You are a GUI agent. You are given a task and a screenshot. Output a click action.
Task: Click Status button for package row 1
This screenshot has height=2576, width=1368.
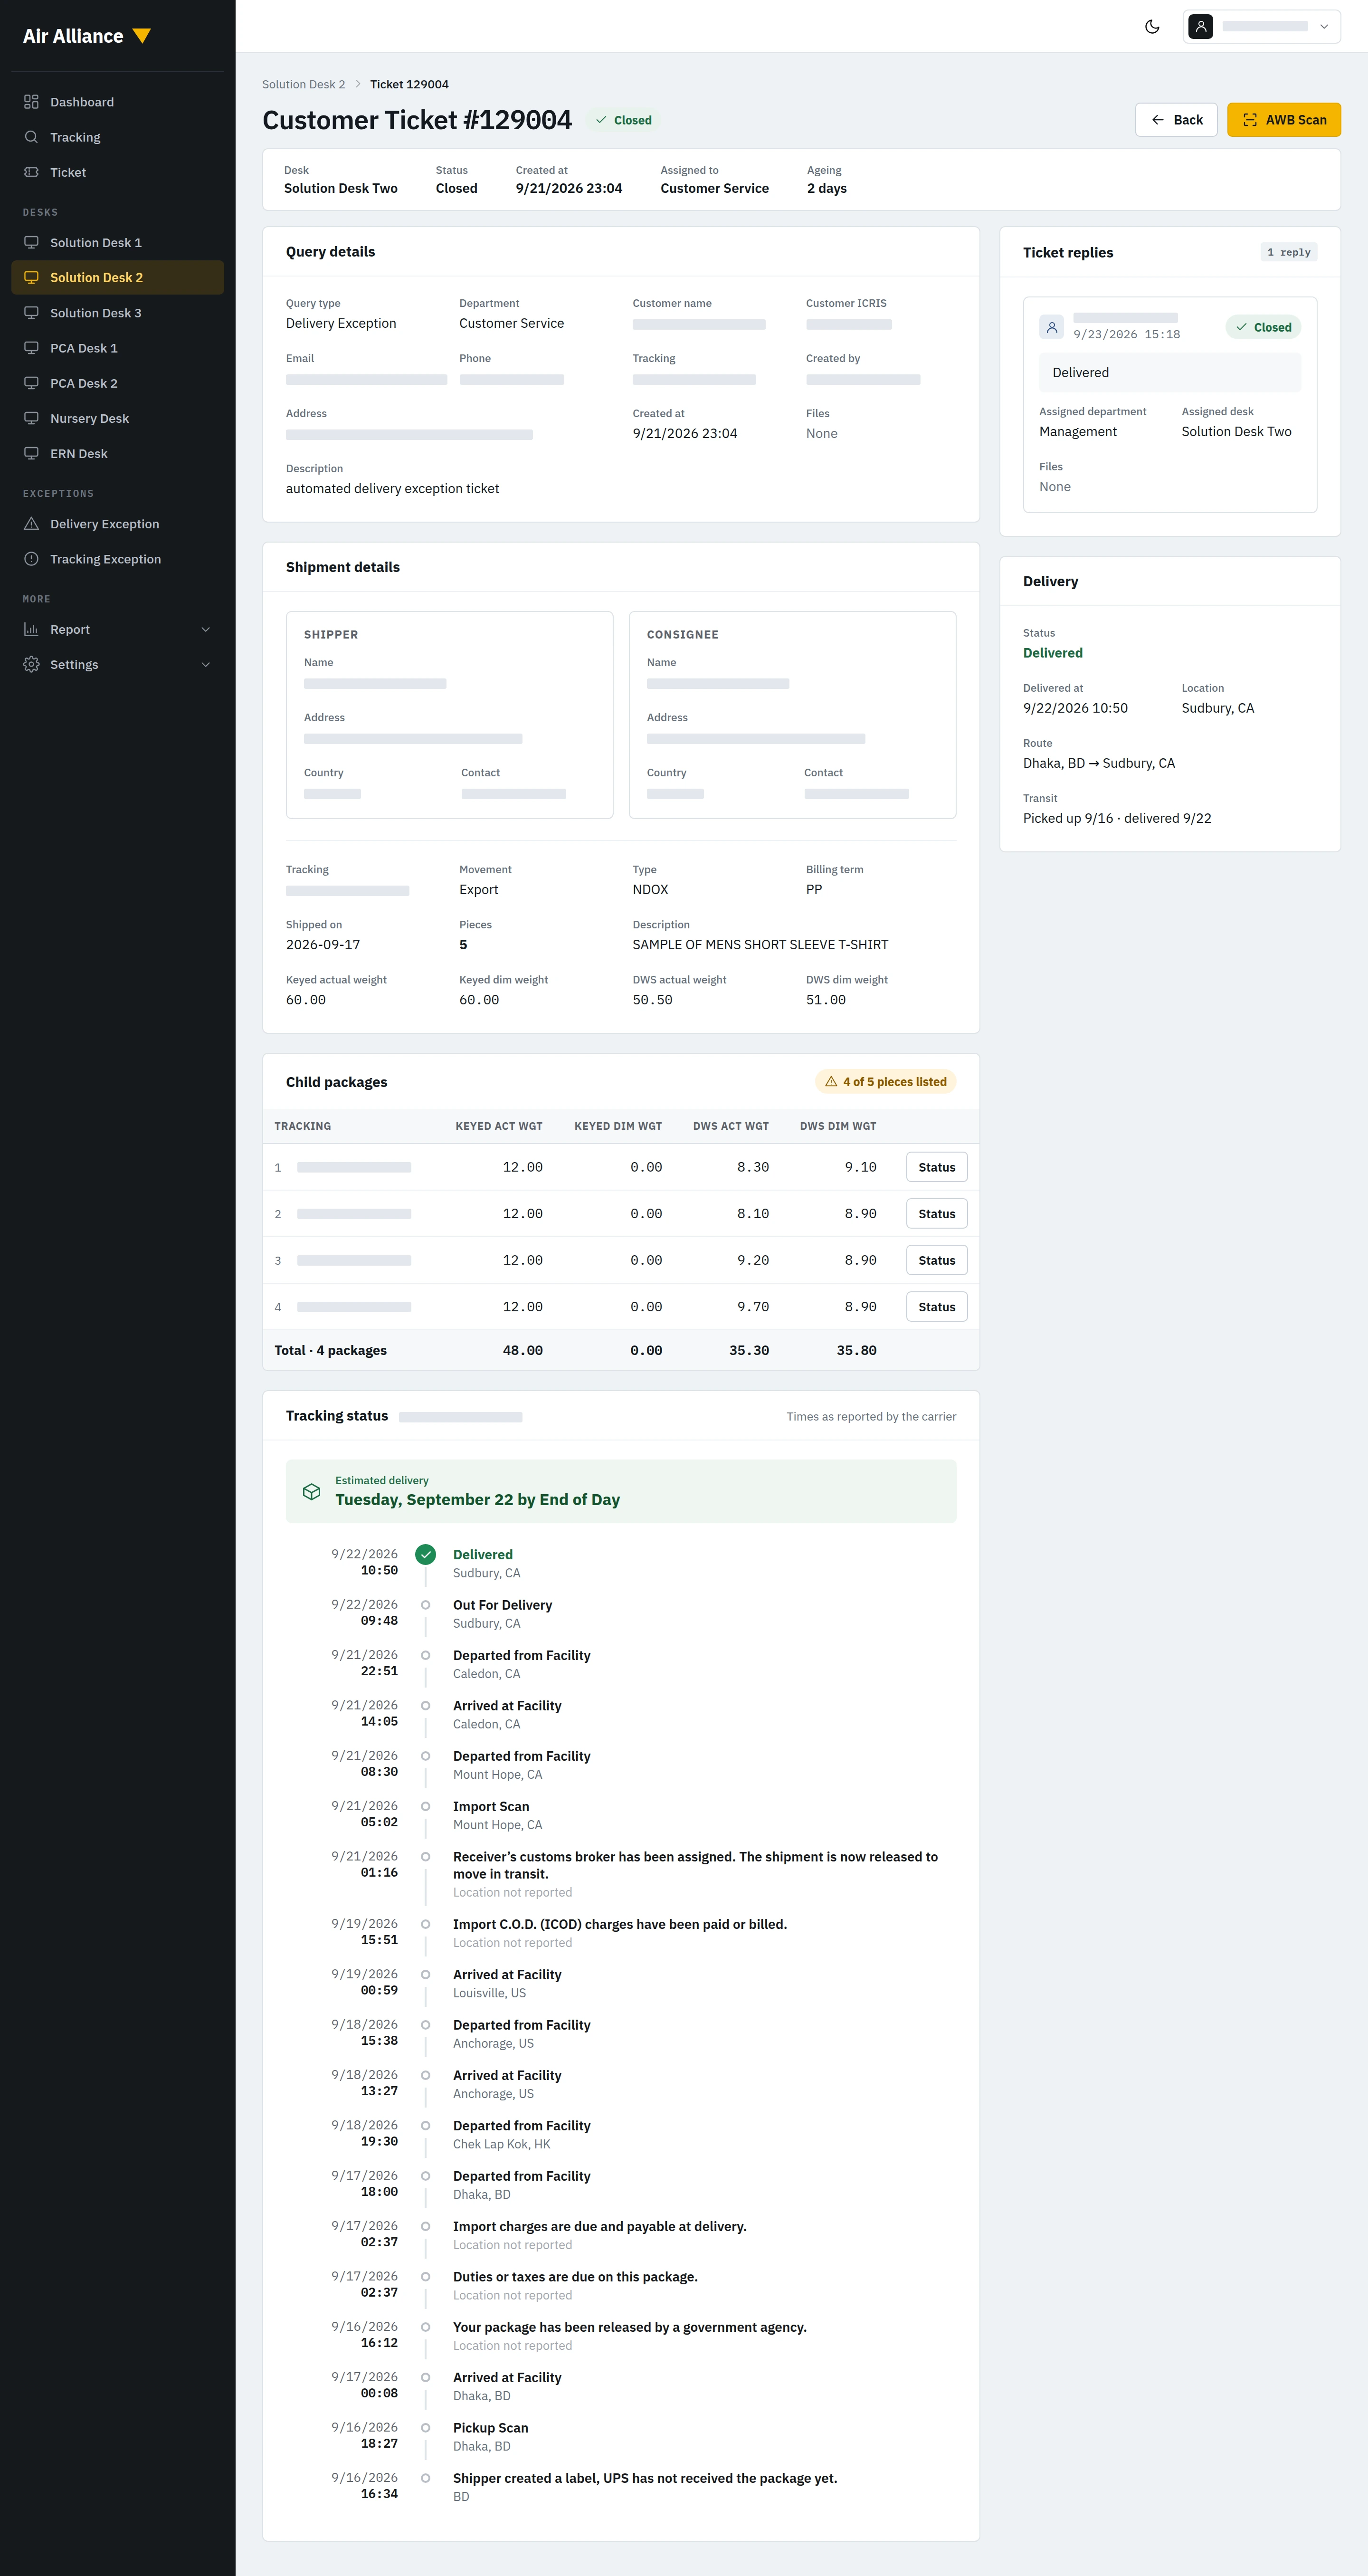(x=936, y=1167)
